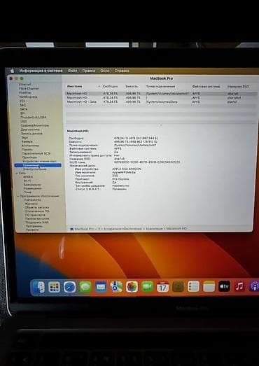259x366 pixels.
Task: Click the UUID тома value
Action: coord(147,162)
